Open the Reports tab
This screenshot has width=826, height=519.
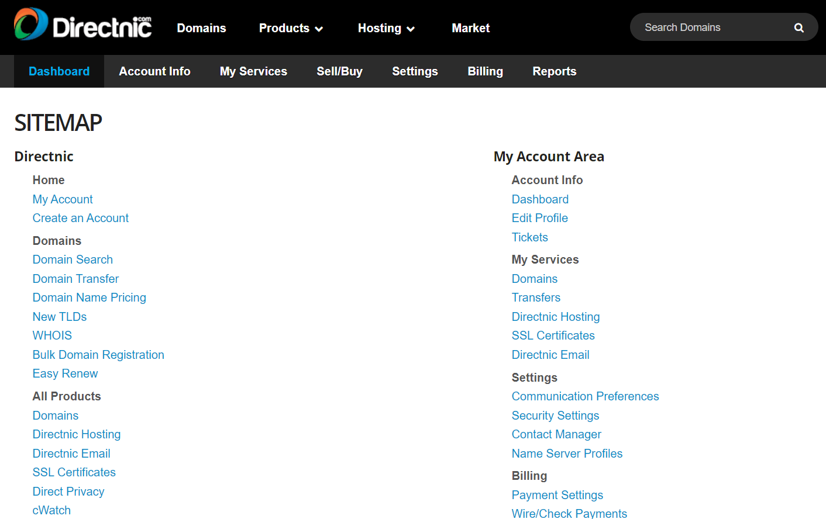554,71
